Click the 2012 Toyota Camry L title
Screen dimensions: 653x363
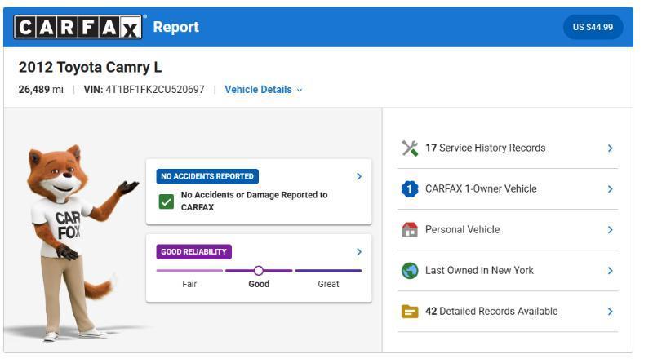click(90, 67)
